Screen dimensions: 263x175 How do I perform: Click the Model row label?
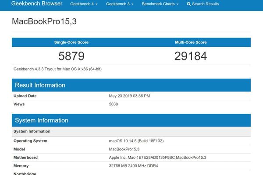coord(19,149)
